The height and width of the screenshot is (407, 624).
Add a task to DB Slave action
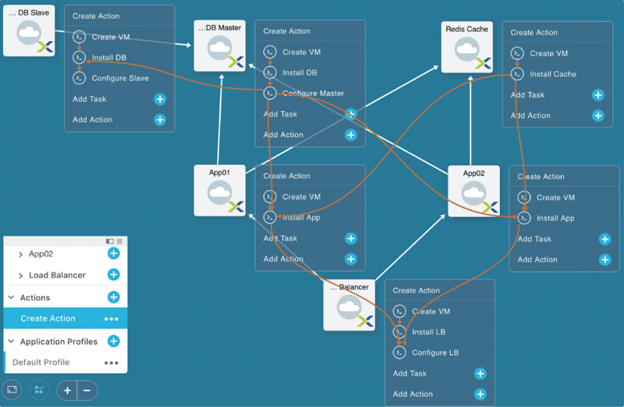[x=160, y=100]
